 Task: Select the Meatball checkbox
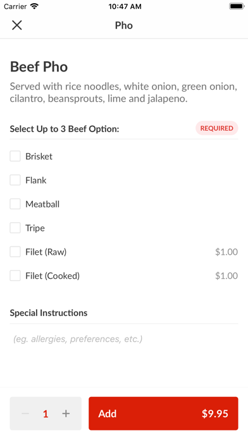[x=15, y=204]
